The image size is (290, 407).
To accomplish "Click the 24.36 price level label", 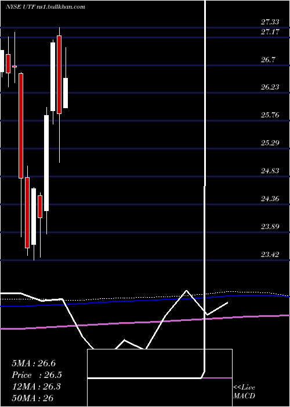I will (x=270, y=199).
